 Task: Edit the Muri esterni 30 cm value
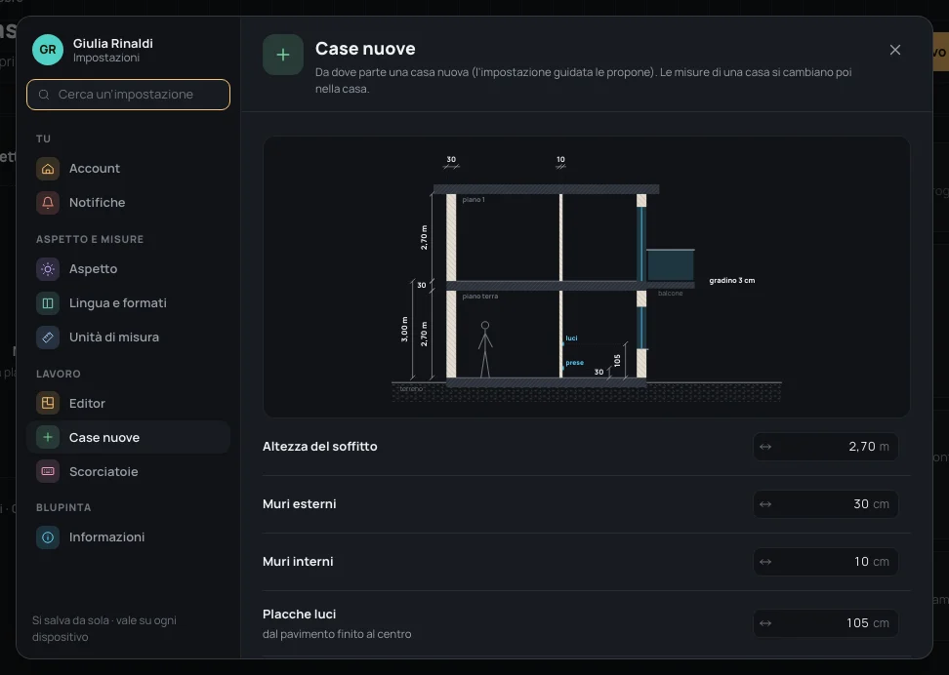click(826, 504)
